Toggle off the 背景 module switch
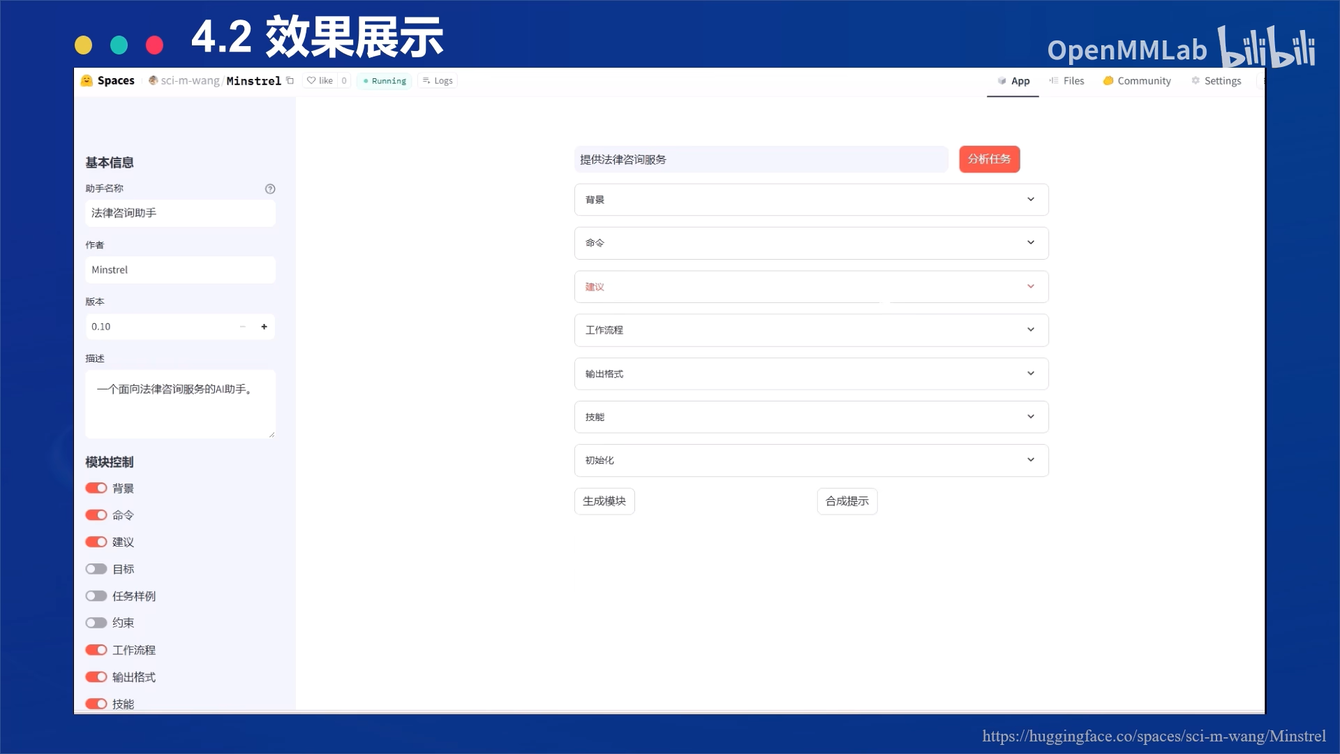Image resolution: width=1340 pixels, height=754 pixels. pyautogui.click(x=96, y=488)
